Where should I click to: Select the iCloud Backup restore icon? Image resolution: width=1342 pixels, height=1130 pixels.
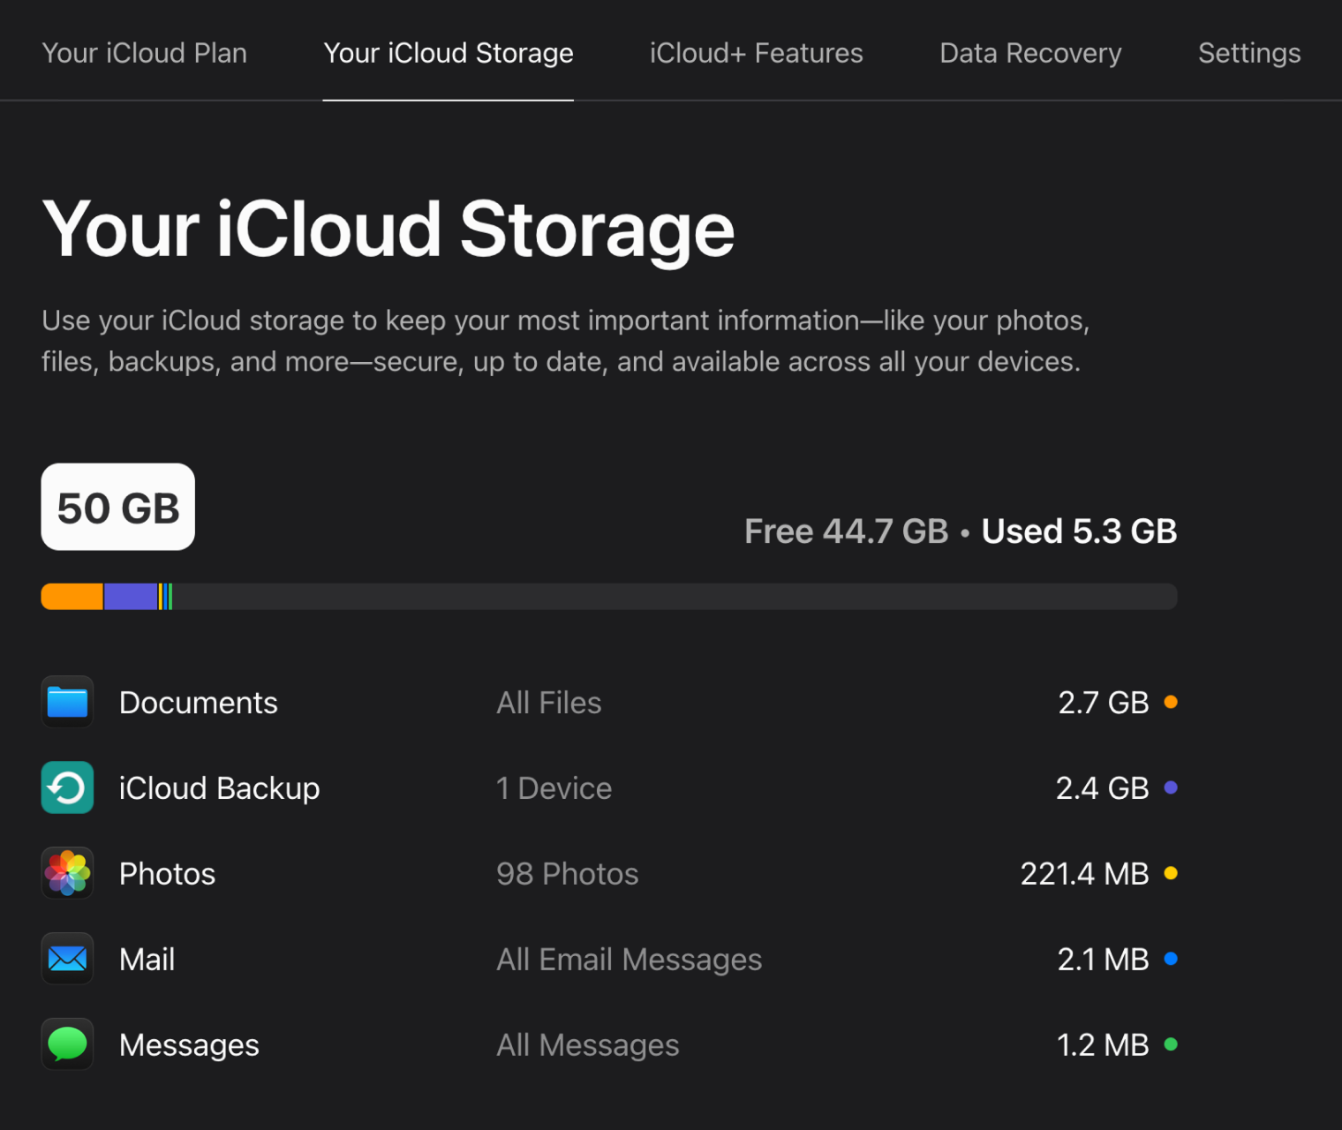click(67, 787)
